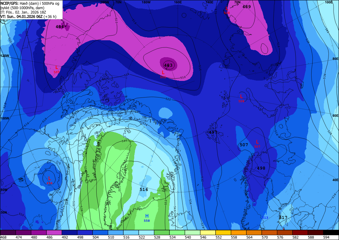Pick the black legend swatch after 594
The width and height of the screenshot is (339, 240).
tap(331, 233)
